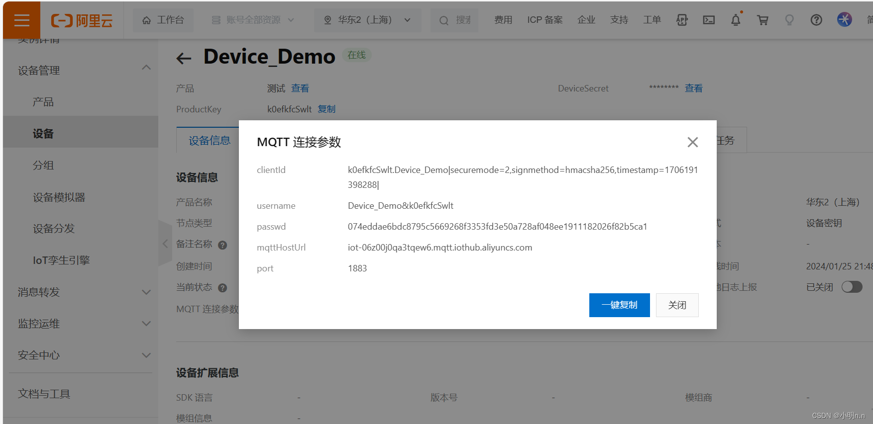
Task: Click the help icon beside 备注名称
Action: click(222, 245)
